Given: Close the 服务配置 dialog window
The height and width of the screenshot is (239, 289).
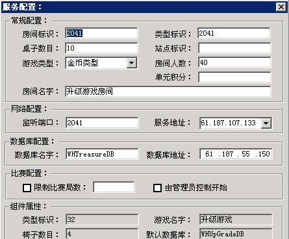Looking at the screenshot, I should pyautogui.click(x=281, y=7).
